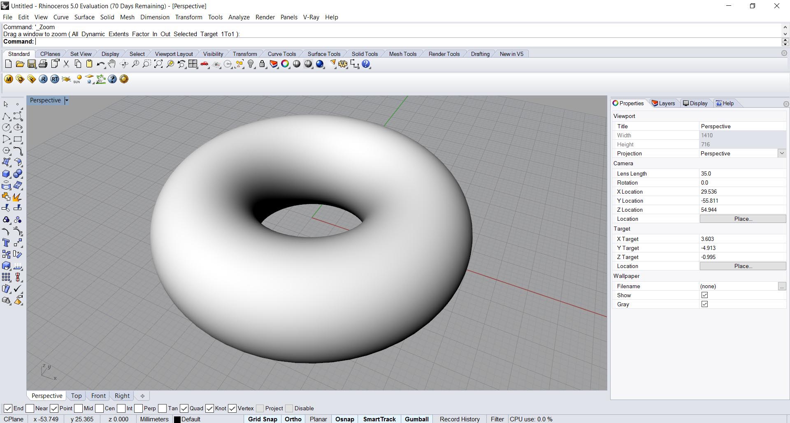Open Help with the blue question mark icon
This screenshot has height=423, width=790.
366,64
